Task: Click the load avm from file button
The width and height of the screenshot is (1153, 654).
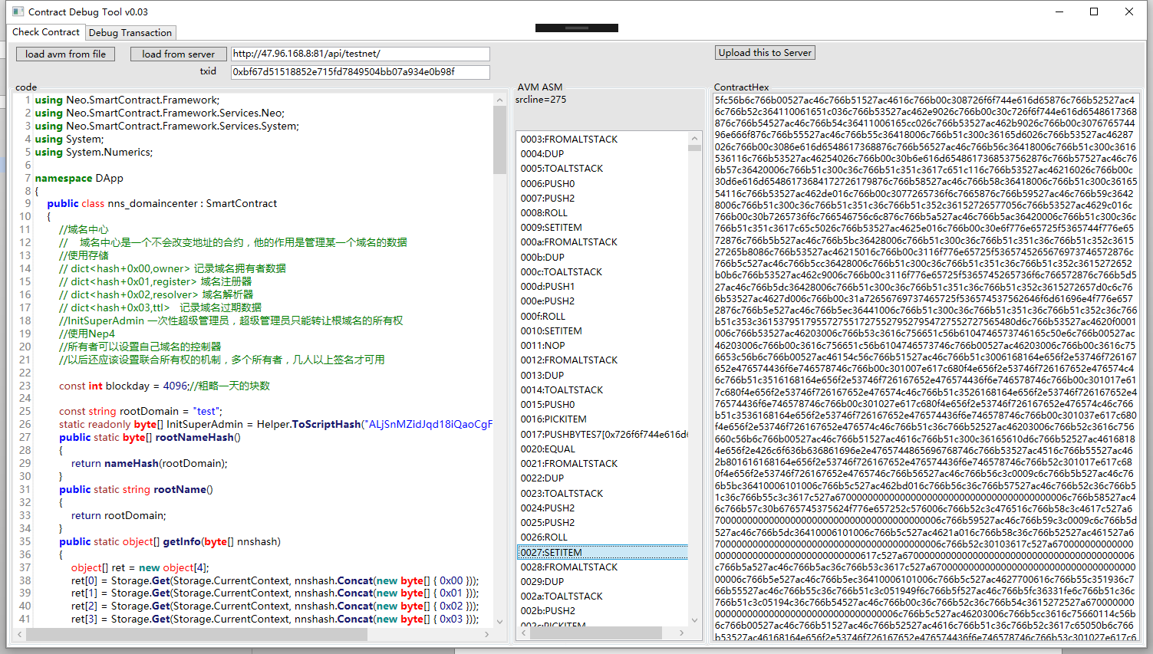Action: (65, 54)
